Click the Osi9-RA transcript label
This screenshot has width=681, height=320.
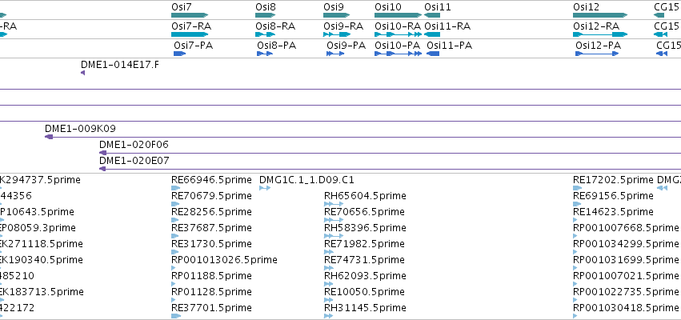343,26
